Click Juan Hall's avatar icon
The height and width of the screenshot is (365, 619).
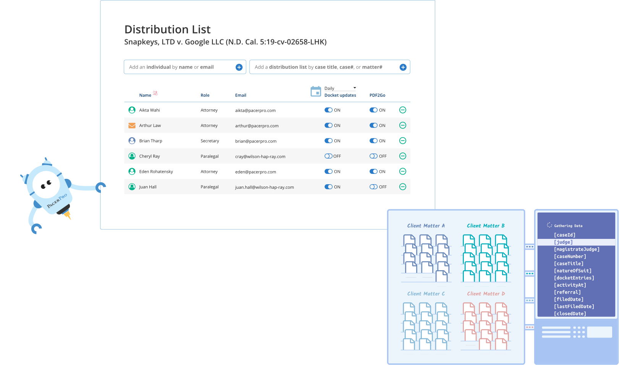(x=132, y=187)
